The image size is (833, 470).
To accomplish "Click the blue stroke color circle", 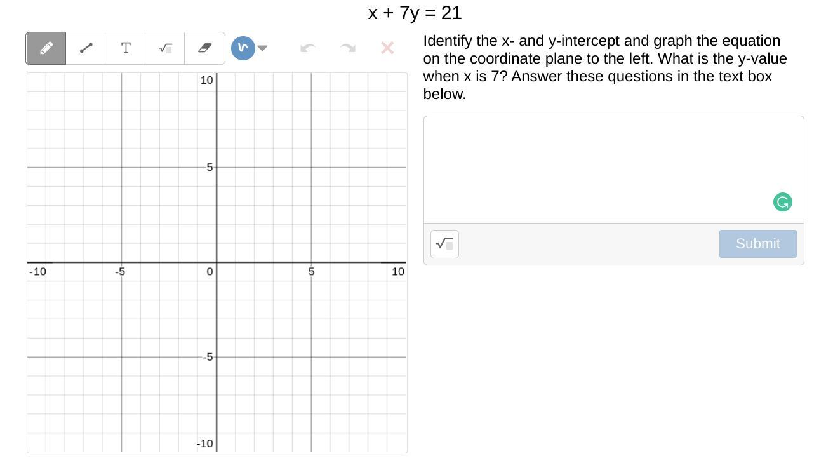I will (x=243, y=48).
